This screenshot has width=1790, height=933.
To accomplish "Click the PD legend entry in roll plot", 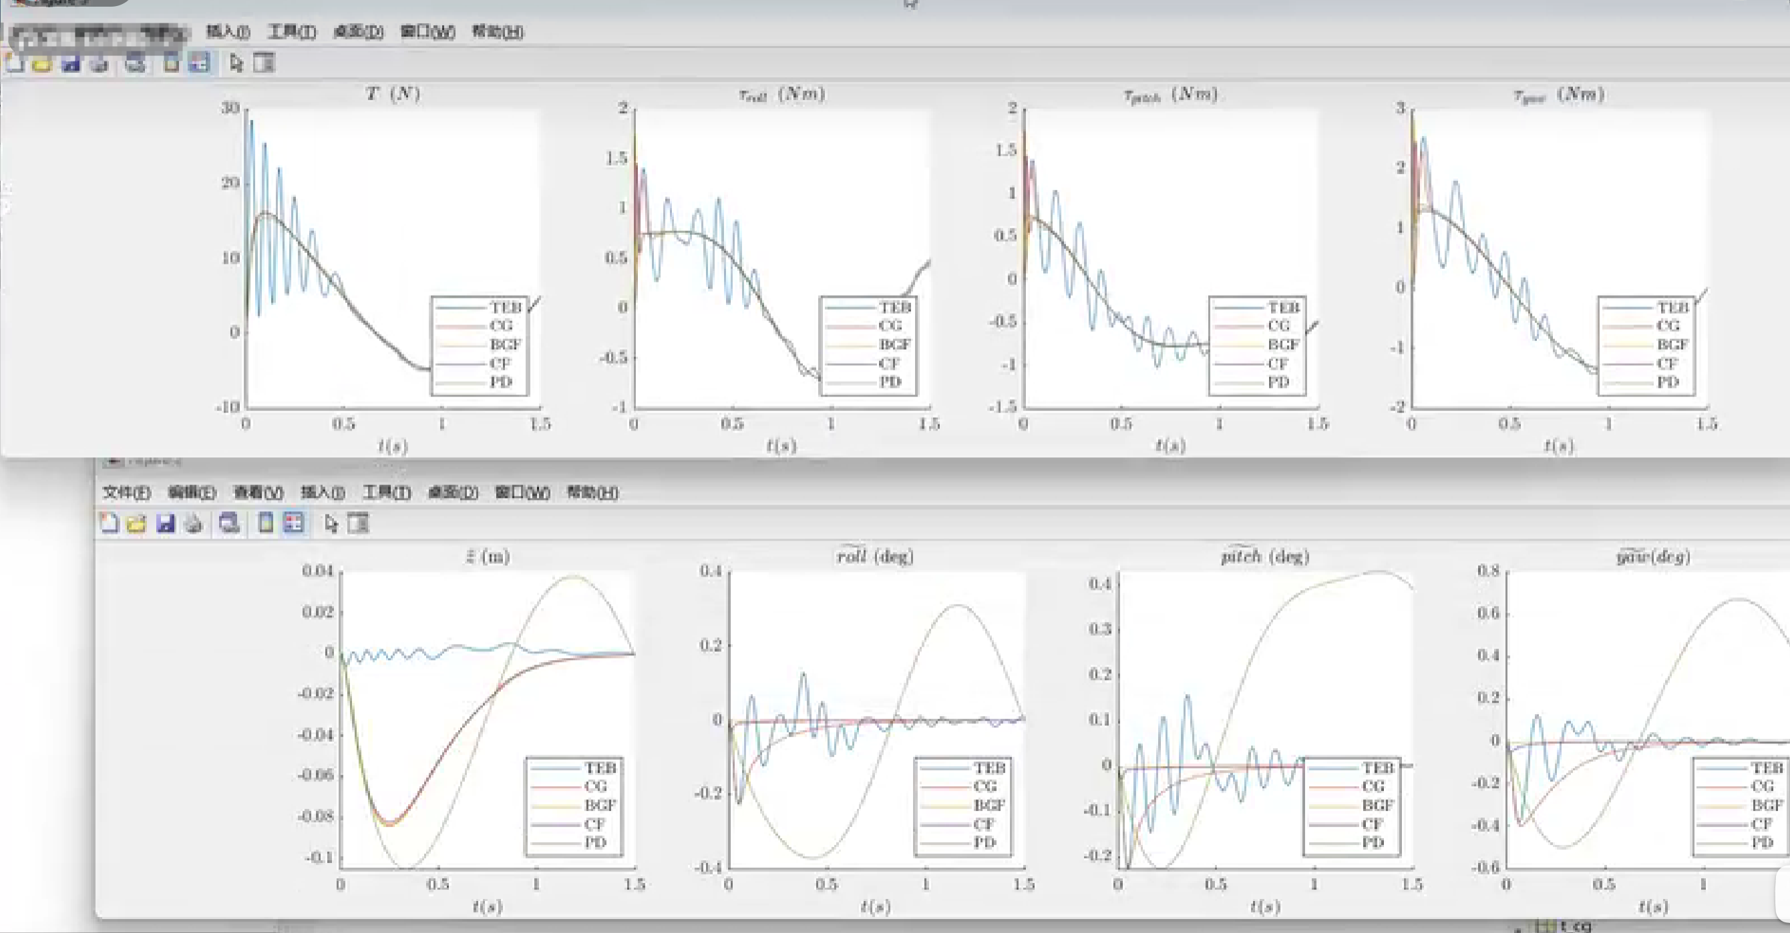I will pyautogui.click(x=984, y=843).
